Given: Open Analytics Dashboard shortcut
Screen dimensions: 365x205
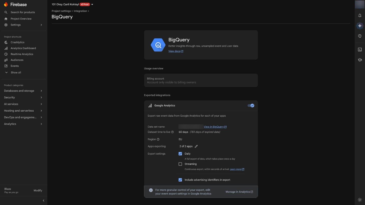Looking at the screenshot, I should (x=23, y=48).
